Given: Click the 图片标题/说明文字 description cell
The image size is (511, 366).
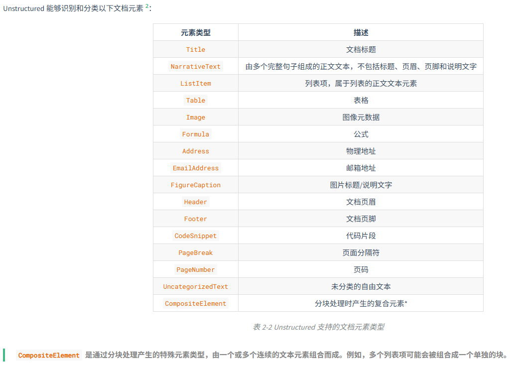Looking at the screenshot, I should pyautogui.click(x=361, y=185).
